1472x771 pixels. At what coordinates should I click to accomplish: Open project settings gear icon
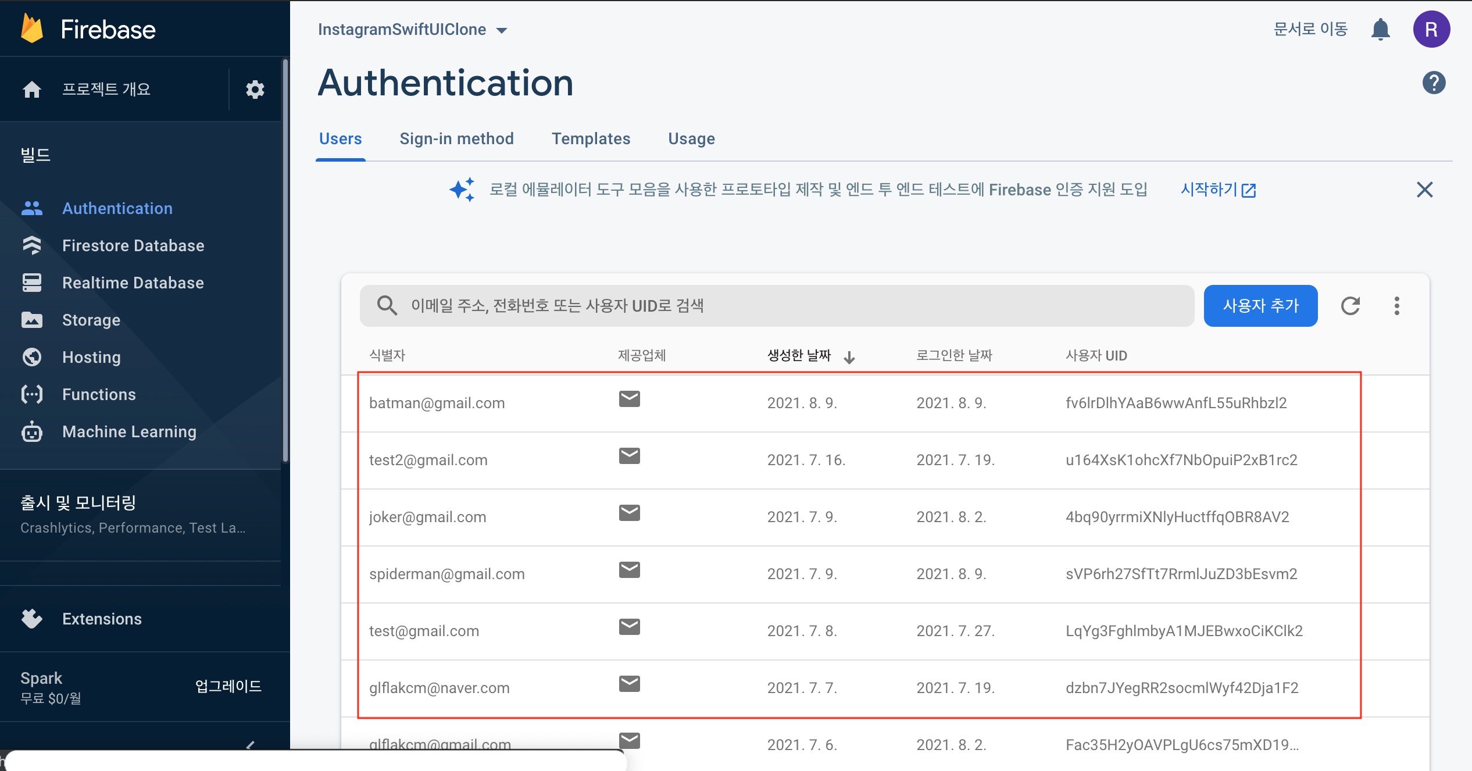(255, 90)
